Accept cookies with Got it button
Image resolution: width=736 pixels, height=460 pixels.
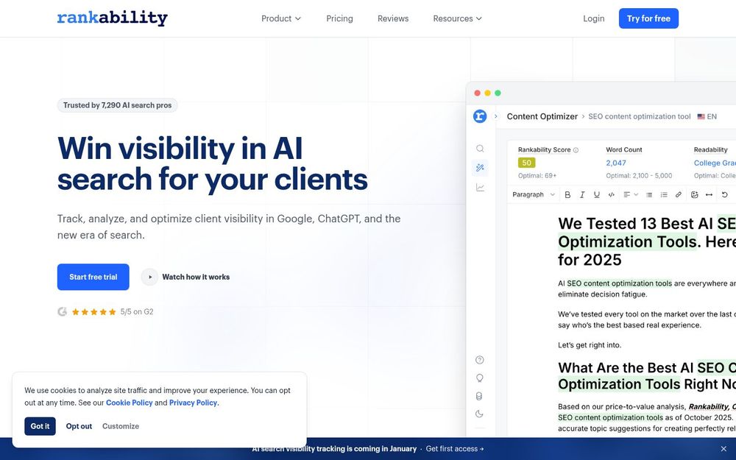[x=40, y=426]
